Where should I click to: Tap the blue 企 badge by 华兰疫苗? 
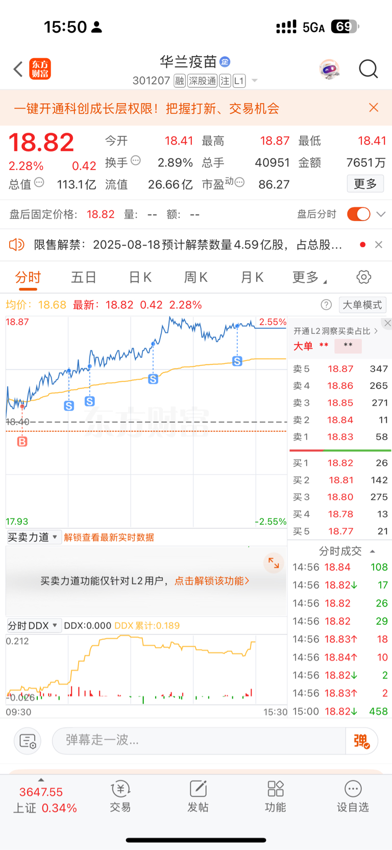pyautogui.click(x=225, y=62)
